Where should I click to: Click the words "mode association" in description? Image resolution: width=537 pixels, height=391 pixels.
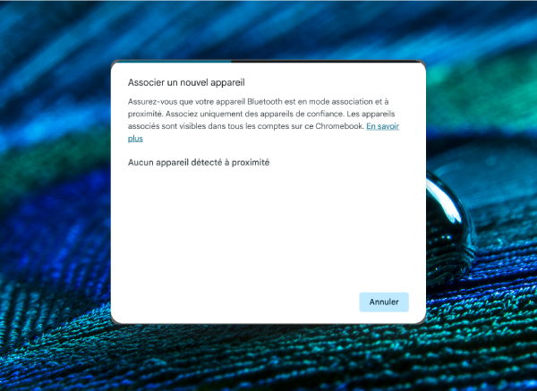coord(341,102)
